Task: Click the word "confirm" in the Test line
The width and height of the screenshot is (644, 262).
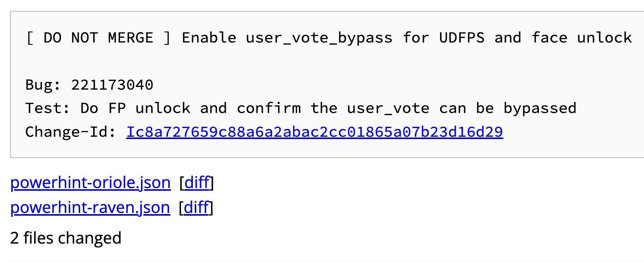Action: coord(269,108)
